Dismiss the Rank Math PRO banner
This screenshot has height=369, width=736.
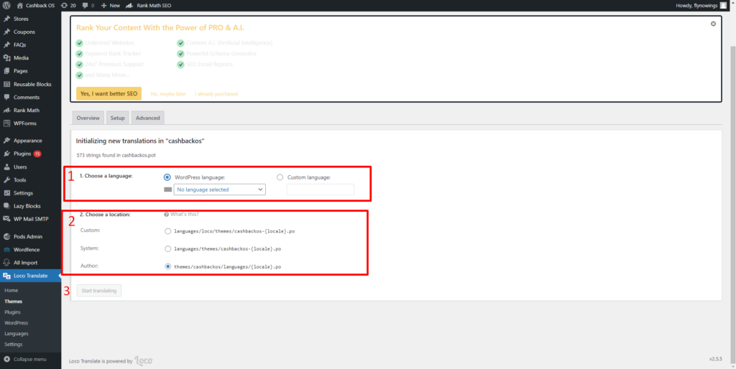click(x=713, y=24)
